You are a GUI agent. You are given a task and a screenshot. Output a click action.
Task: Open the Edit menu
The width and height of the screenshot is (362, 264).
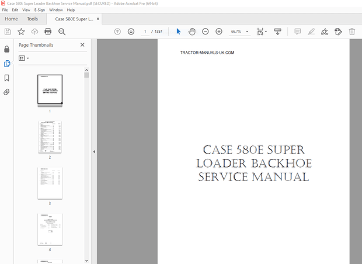(x=15, y=10)
